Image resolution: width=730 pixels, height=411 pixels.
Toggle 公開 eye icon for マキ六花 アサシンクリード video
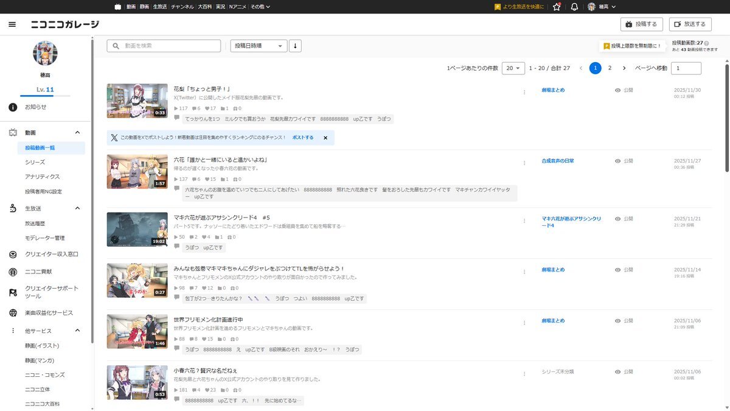point(617,219)
